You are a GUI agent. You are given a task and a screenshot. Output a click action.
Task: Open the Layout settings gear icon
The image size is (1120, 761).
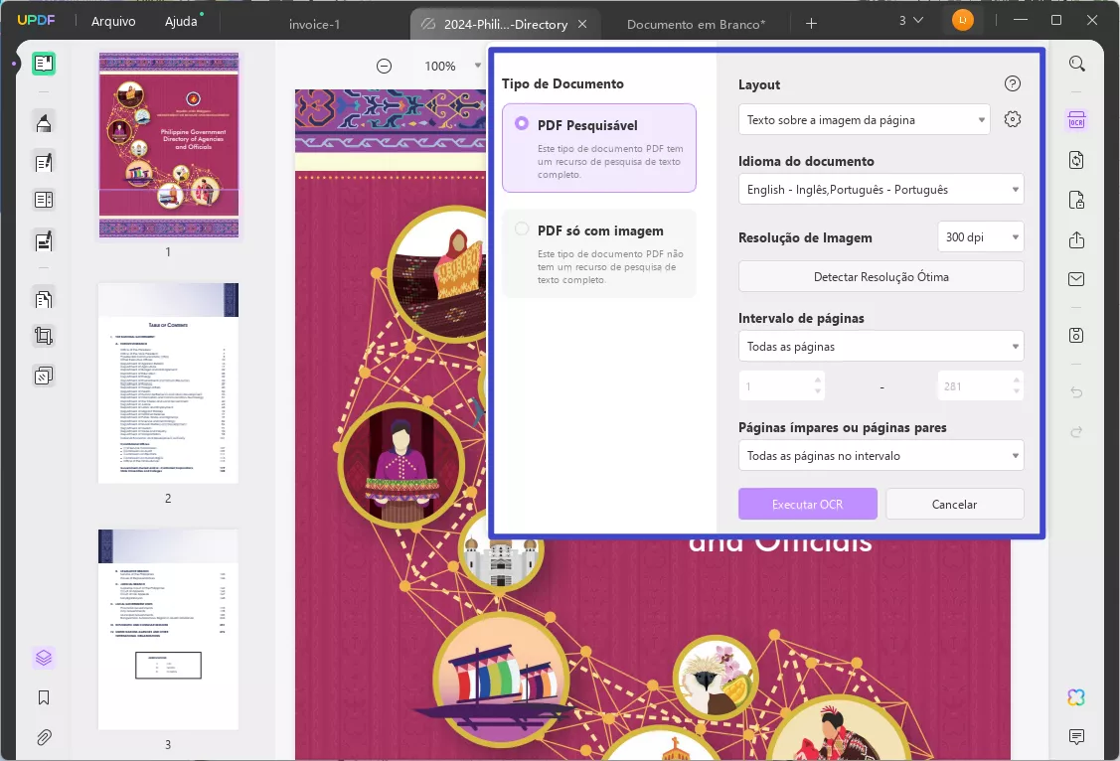tap(1012, 119)
